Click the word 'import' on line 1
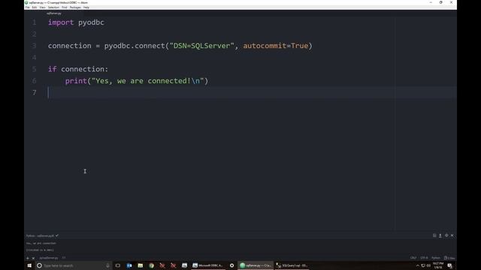 tap(61, 22)
